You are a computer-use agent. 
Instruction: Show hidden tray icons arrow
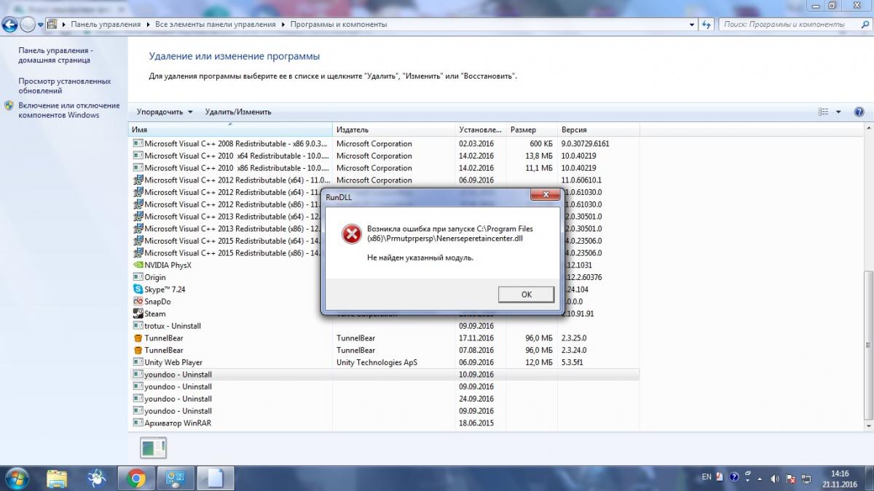tap(760, 478)
